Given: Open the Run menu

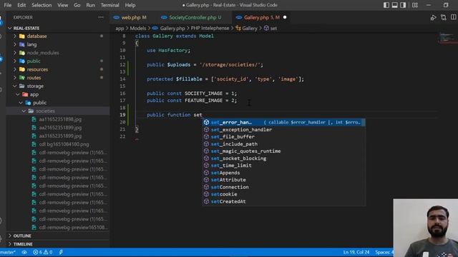Looking at the screenshot, I should (x=90, y=5).
